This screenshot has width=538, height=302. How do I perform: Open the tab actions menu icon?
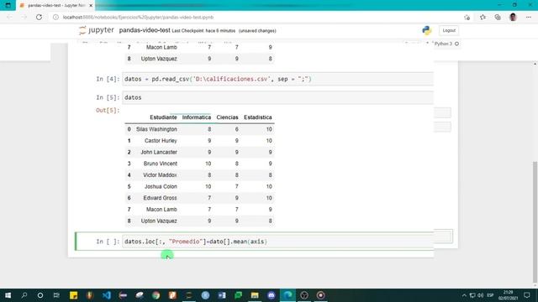coord(8,5)
